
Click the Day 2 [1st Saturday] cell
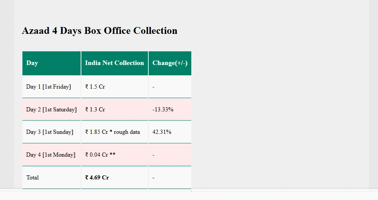(x=52, y=110)
